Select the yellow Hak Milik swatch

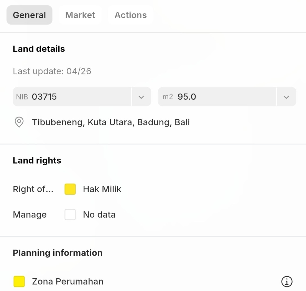70,189
